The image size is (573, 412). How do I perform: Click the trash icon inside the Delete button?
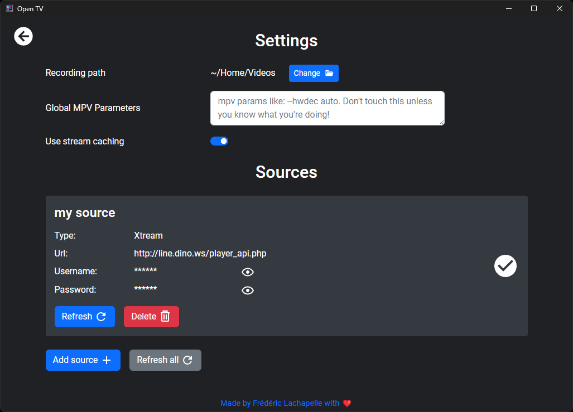165,316
